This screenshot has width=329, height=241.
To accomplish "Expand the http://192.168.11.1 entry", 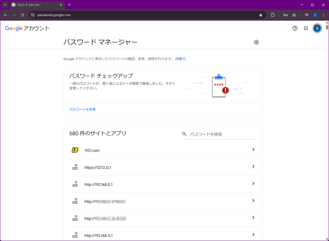I will (254, 235).
